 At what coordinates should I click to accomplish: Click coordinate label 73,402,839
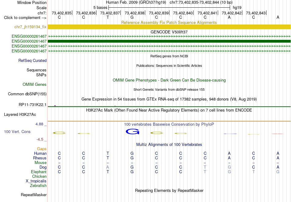[x=159, y=13]
